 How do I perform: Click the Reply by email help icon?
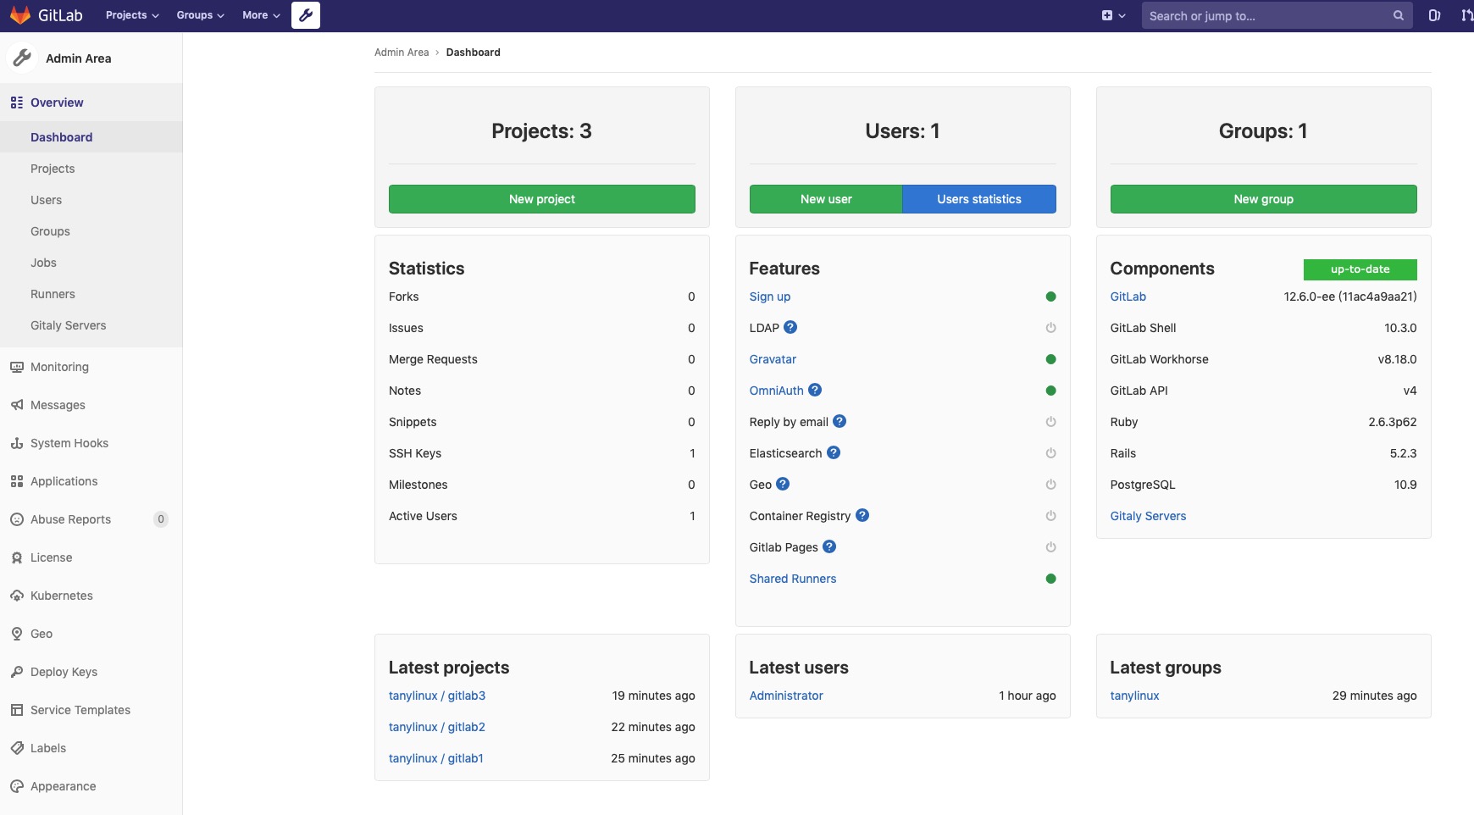coord(840,421)
